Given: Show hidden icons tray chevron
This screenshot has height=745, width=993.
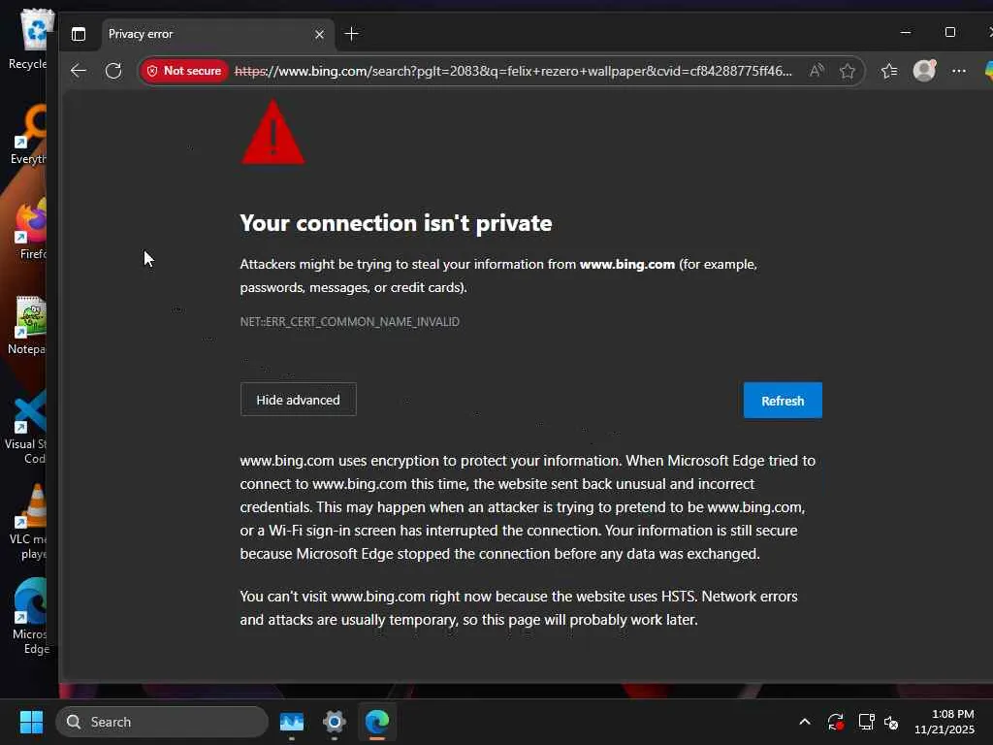Looking at the screenshot, I should [804, 722].
